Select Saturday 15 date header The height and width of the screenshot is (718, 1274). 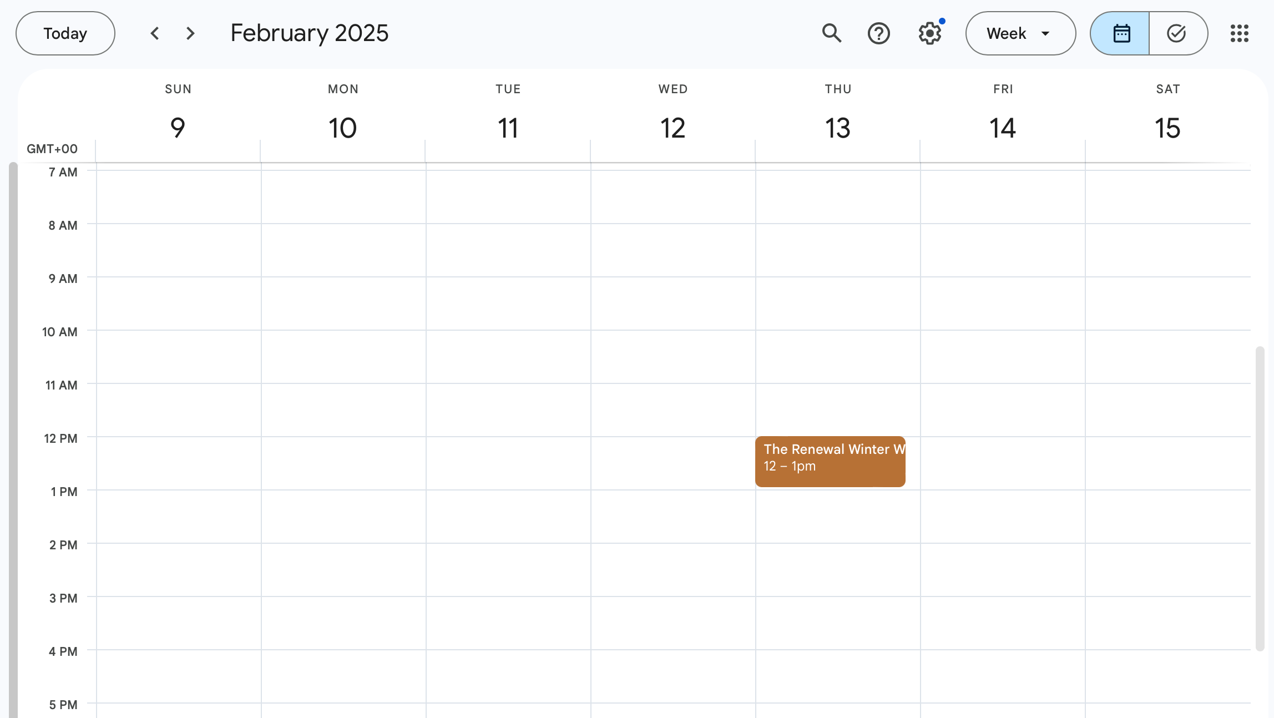pyautogui.click(x=1167, y=128)
